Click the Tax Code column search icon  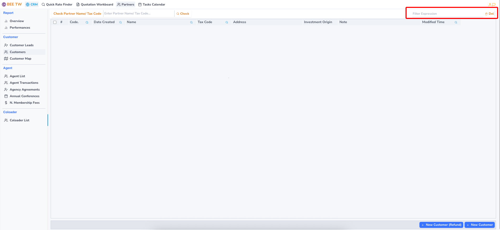pos(227,22)
